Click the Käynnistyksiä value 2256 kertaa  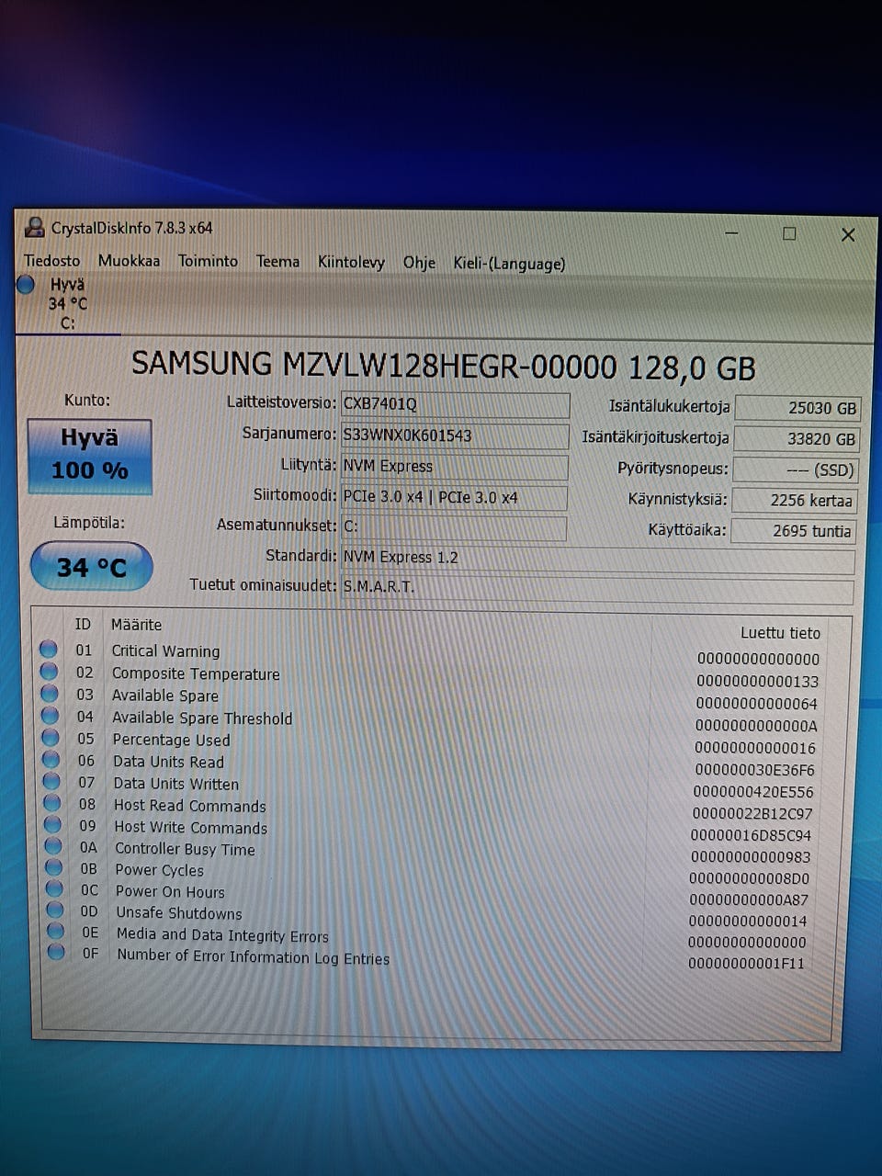(x=795, y=500)
